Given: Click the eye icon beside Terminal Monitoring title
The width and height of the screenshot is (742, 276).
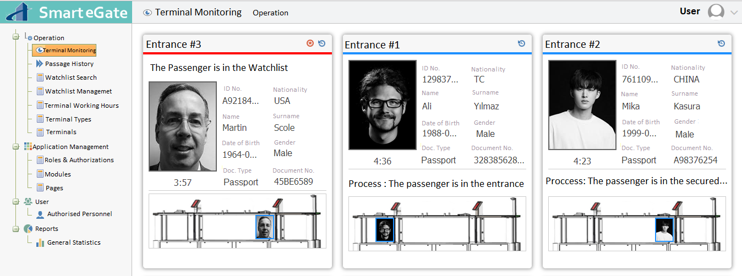Looking at the screenshot, I should 147,13.
